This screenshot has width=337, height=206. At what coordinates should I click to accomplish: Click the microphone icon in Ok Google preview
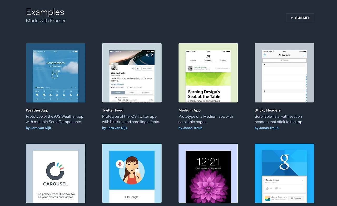120,164
